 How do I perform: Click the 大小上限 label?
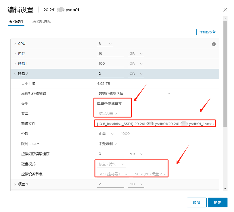pos(28,84)
